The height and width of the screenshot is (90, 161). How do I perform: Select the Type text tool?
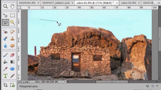click(x=5, y=76)
